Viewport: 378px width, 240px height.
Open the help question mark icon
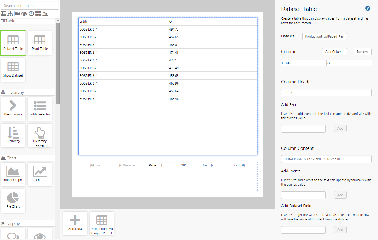368,8
